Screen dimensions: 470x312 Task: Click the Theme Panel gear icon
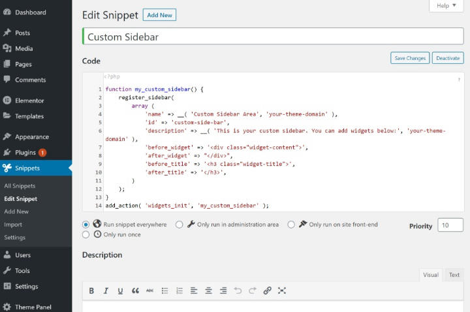[7, 307]
